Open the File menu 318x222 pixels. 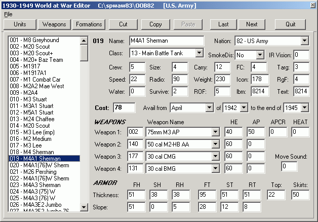pyautogui.click(x=8, y=14)
